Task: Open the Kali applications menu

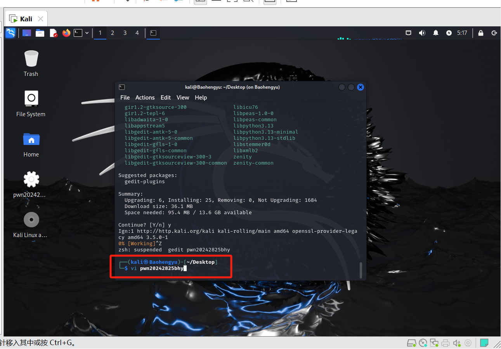Action: [10, 33]
